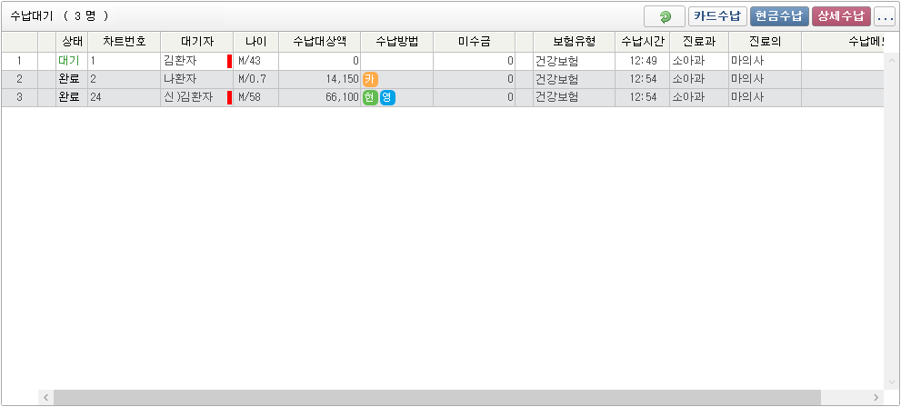
Task: Open the more options (...) button
Action: 885,16
